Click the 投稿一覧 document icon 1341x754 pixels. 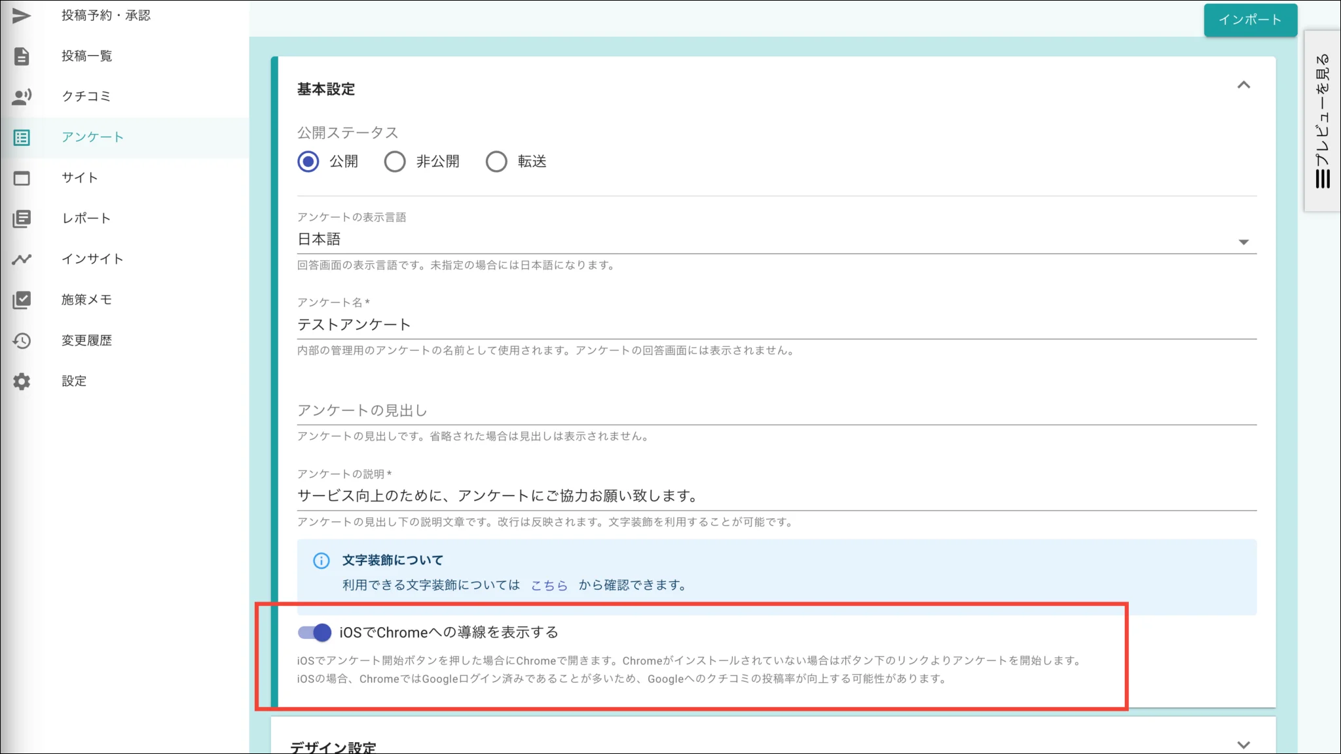[x=22, y=56]
